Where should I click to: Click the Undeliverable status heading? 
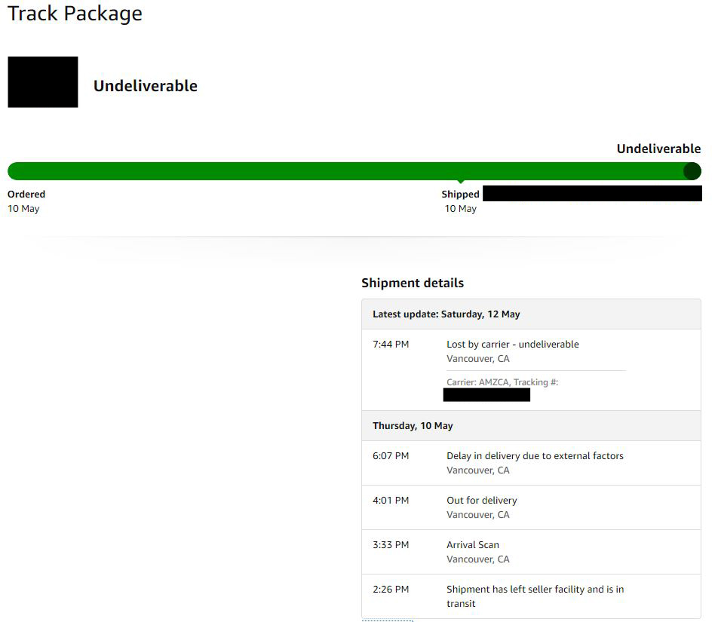(145, 85)
